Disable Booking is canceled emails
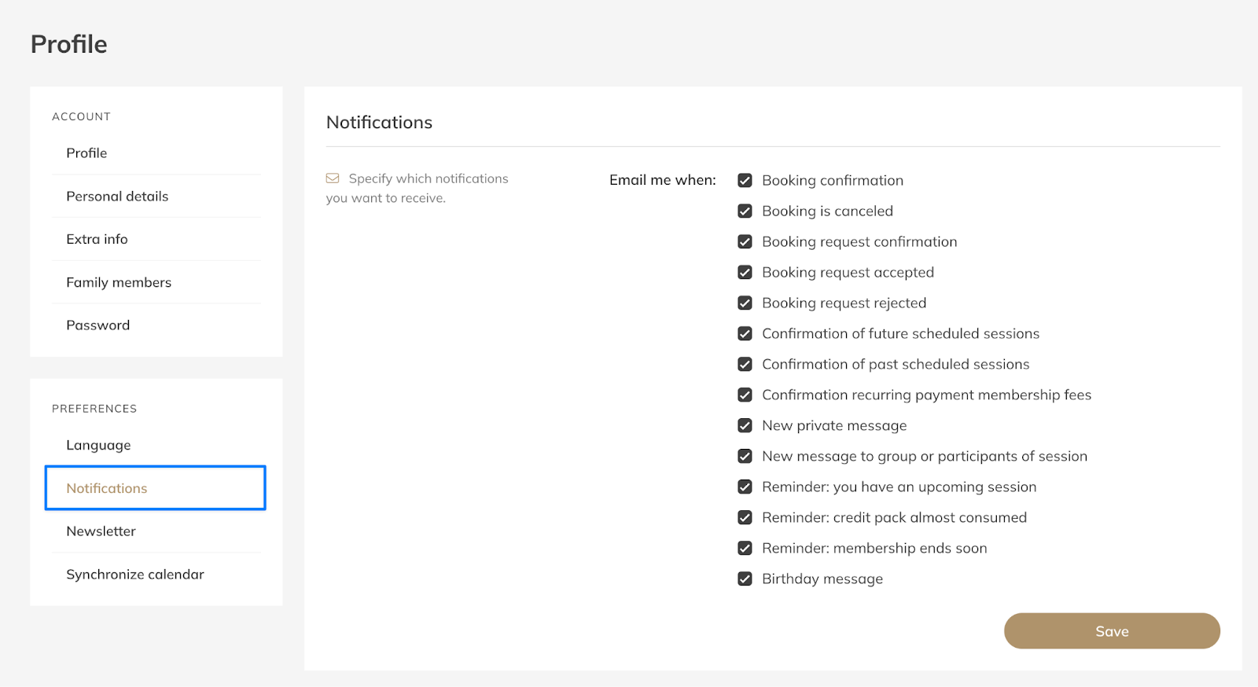 [745, 211]
